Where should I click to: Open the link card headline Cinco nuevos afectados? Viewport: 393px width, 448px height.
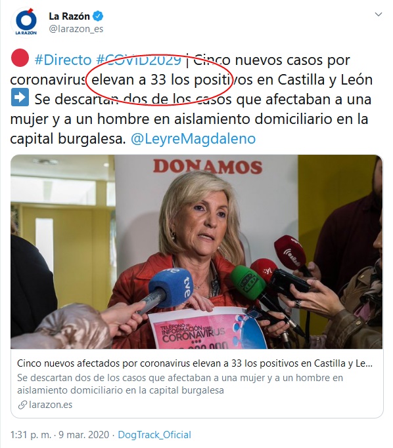point(195,363)
